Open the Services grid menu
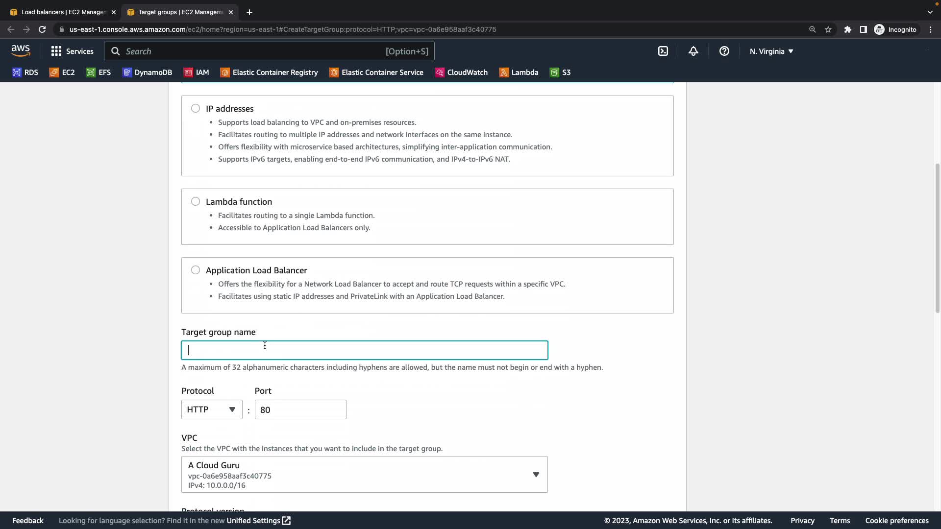This screenshot has height=529, width=941. [72, 51]
